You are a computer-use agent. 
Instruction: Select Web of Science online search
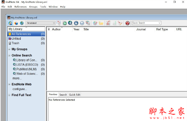tap(29, 74)
